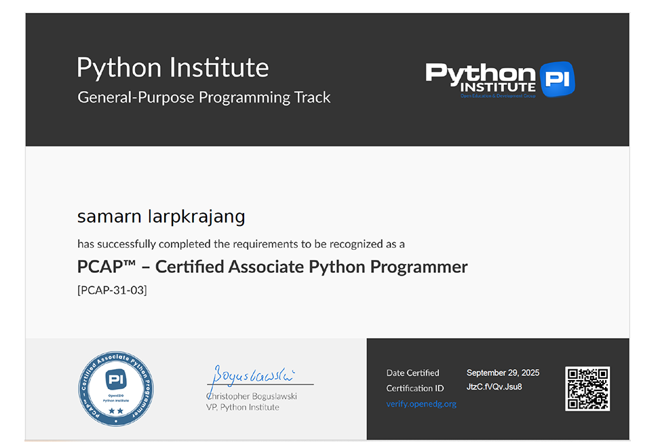Click the "Python Institute" header title
The height and width of the screenshot is (448, 658).
click(172, 68)
